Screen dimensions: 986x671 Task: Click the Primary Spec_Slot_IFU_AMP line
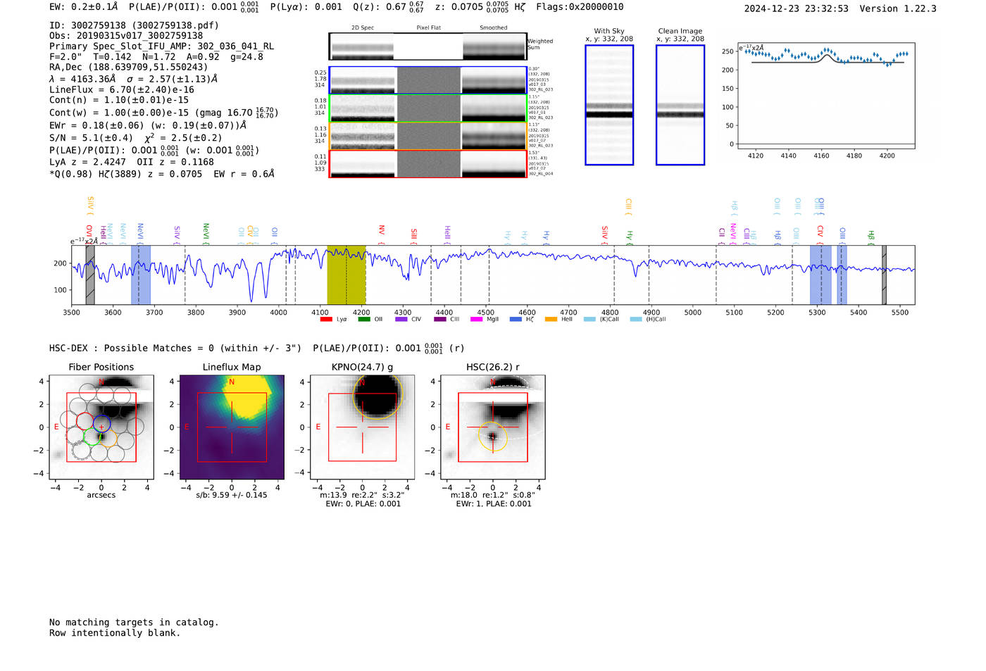tap(162, 46)
